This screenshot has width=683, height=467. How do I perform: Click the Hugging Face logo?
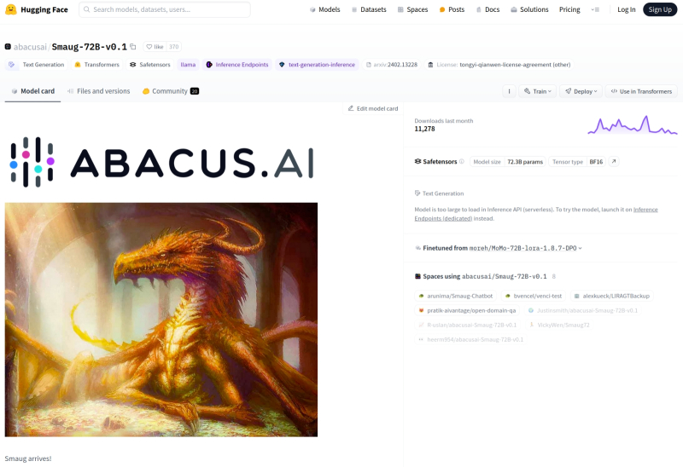tap(11, 9)
